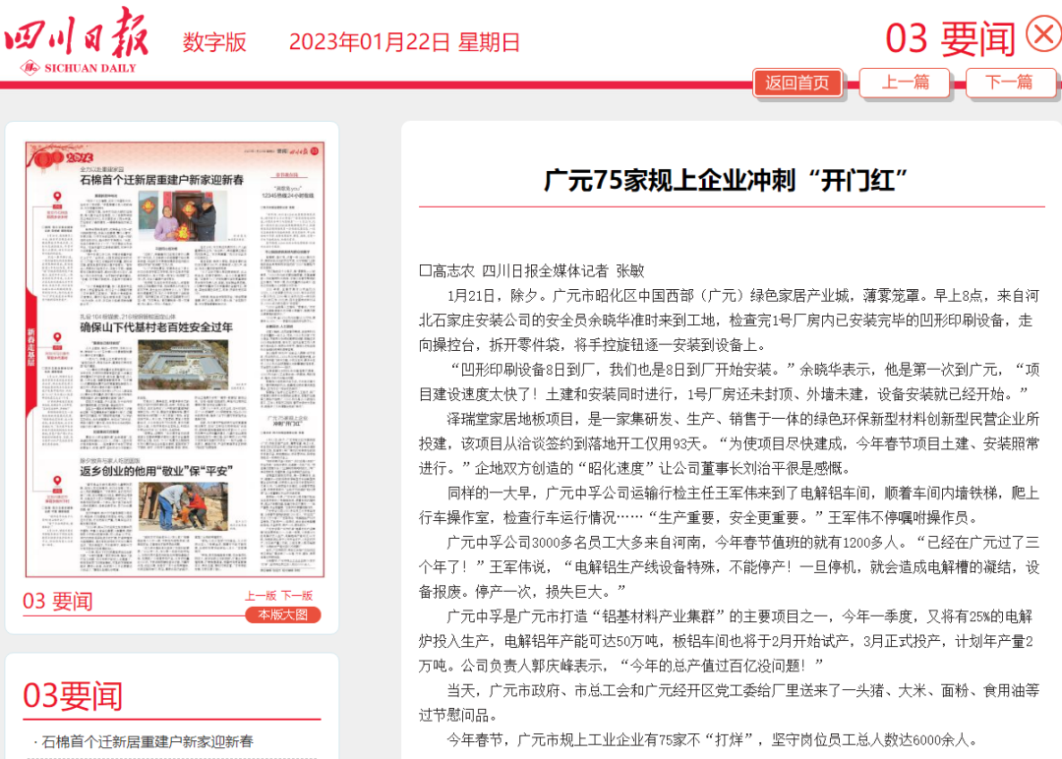Click the byline 高志农 四川日报全媒体记者 张敏
Image resolution: width=1062 pixels, height=759 pixels.
pyautogui.click(x=532, y=270)
